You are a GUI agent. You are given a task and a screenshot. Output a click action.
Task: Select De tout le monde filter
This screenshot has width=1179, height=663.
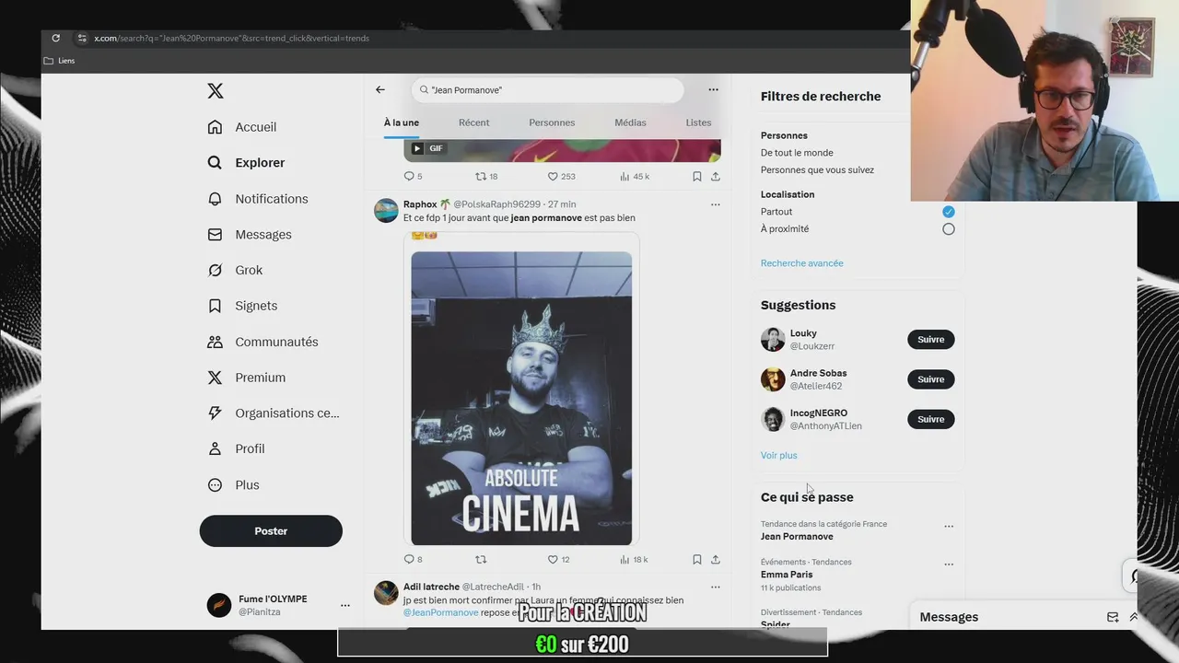(x=797, y=153)
